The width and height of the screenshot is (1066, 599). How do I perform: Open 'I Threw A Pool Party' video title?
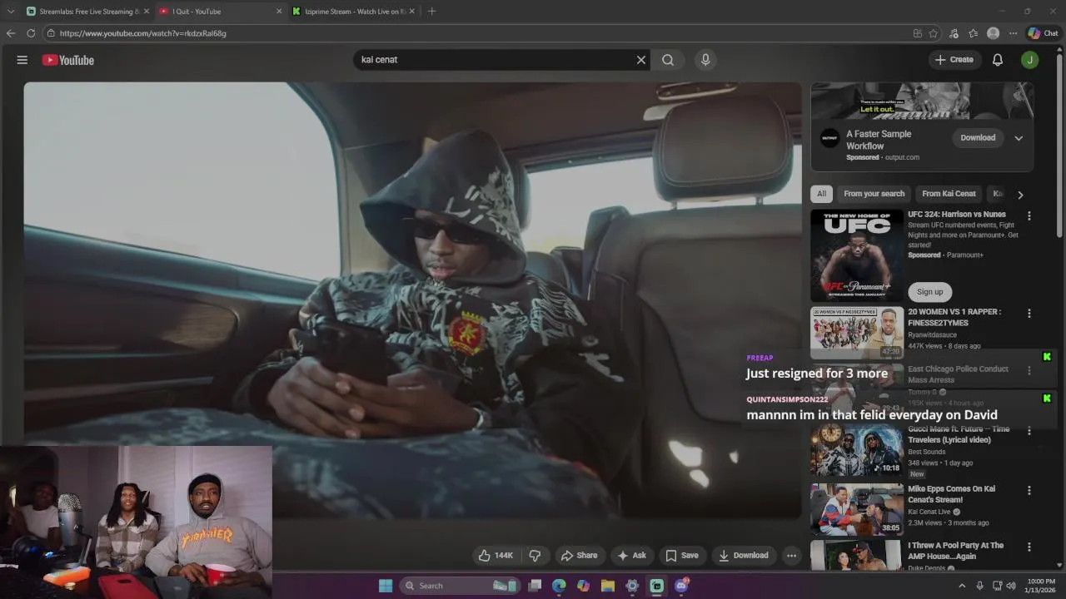pos(955,551)
